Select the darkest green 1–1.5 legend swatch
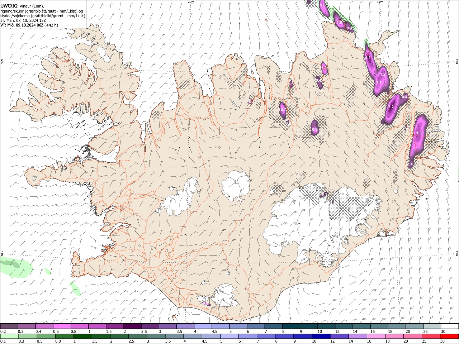459x344 pixels. point(82,336)
